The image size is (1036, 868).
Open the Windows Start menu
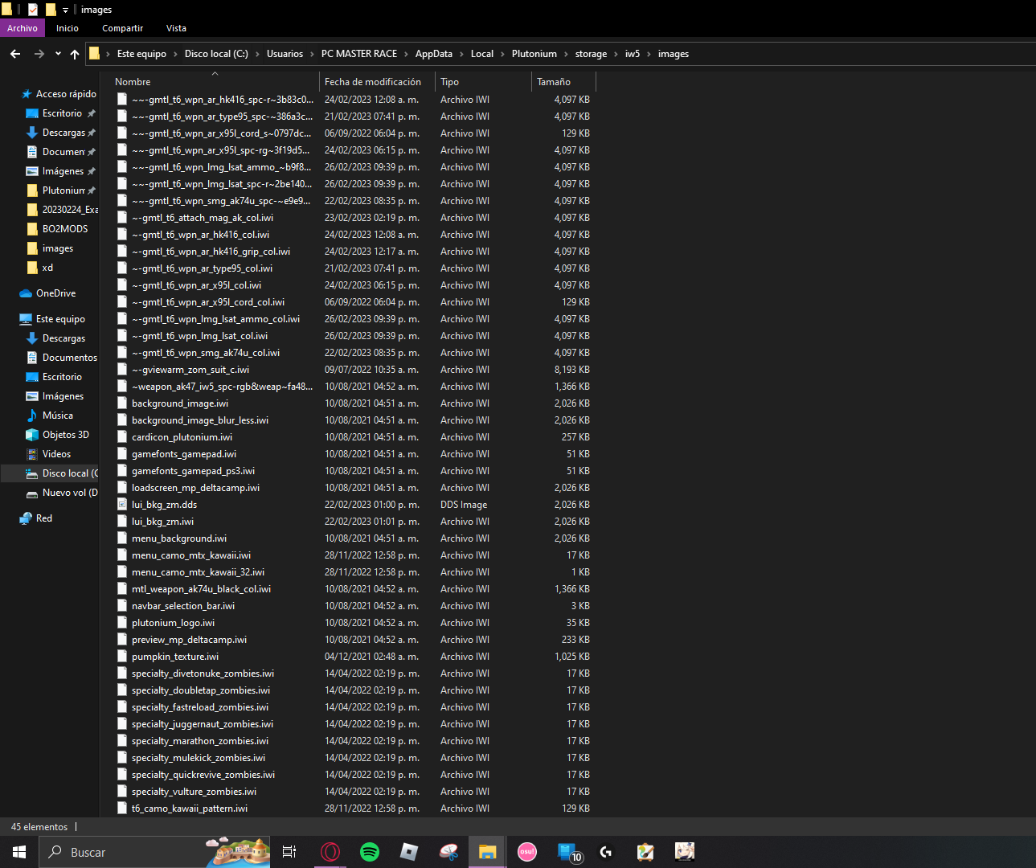coord(19,852)
